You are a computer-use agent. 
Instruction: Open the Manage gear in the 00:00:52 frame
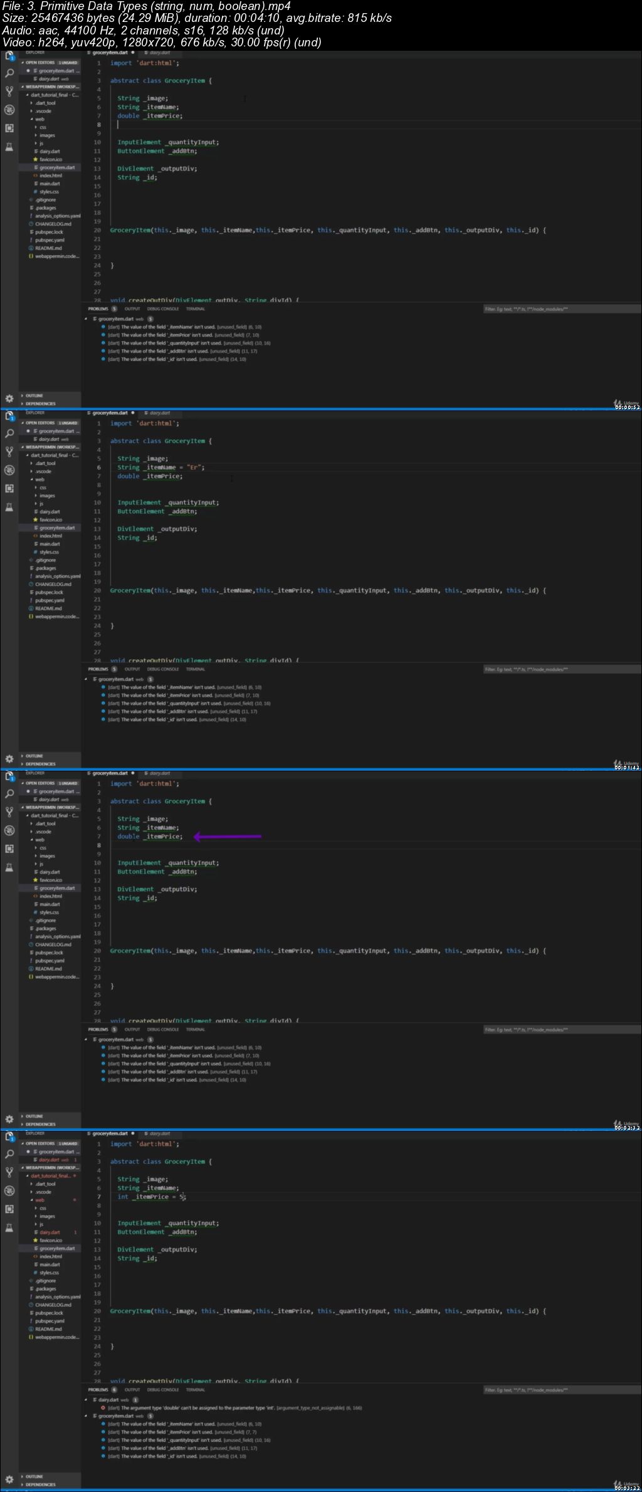[x=9, y=399]
